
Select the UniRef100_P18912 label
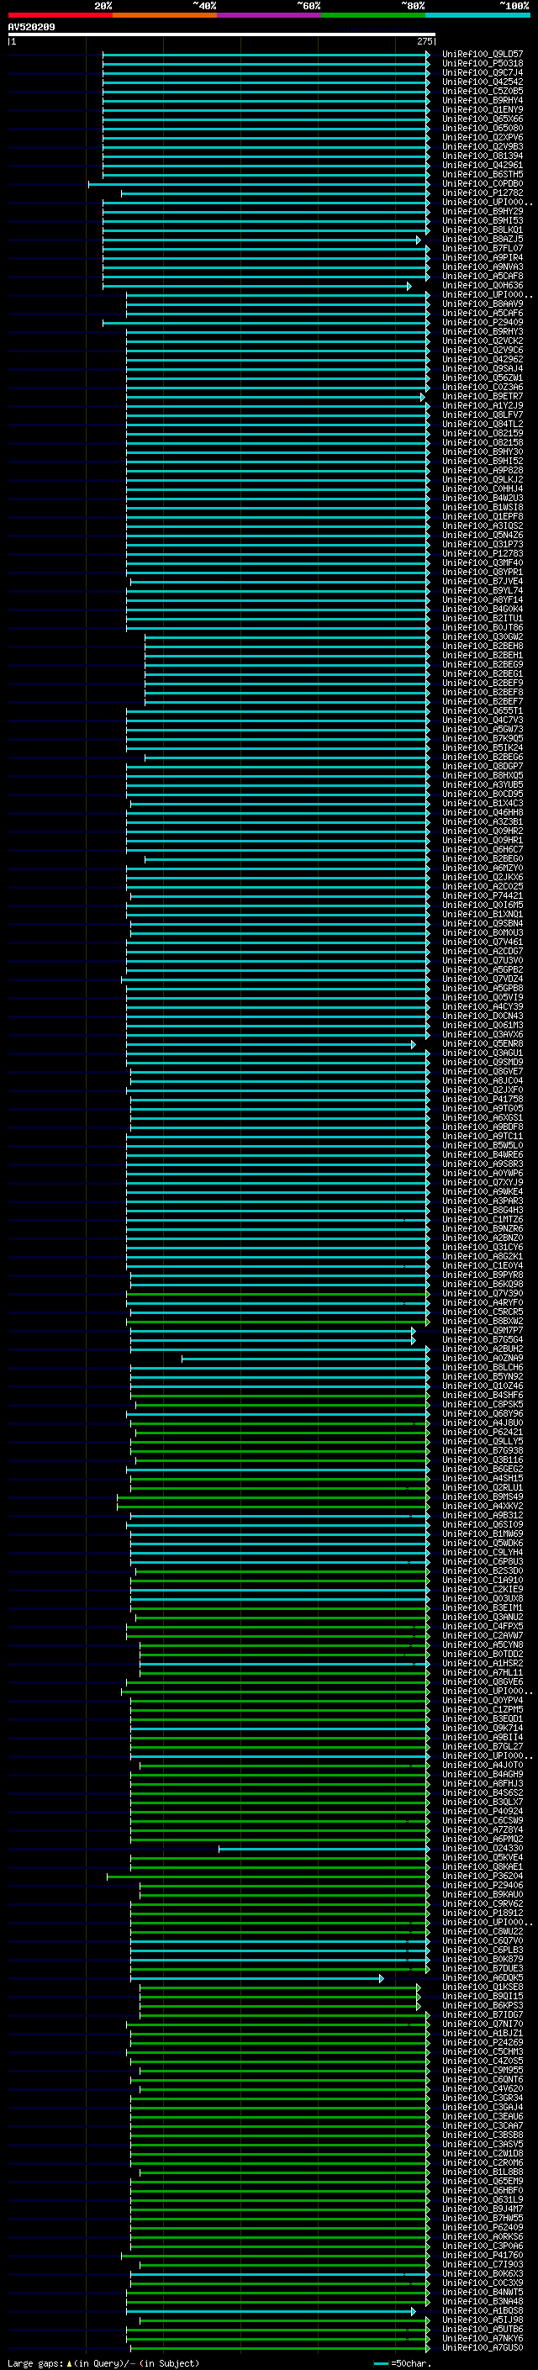482,1913
